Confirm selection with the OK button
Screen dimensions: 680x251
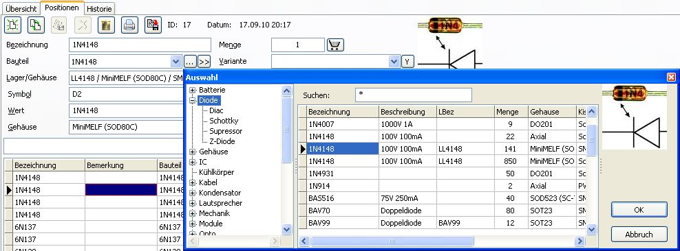point(639,210)
